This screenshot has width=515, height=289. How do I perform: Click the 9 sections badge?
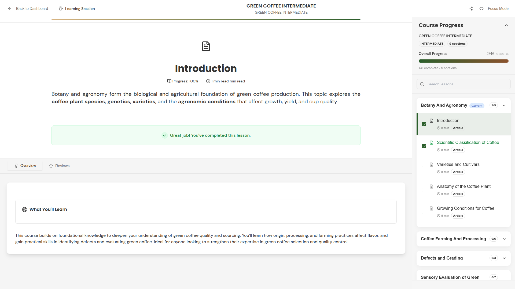click(457, 44)
